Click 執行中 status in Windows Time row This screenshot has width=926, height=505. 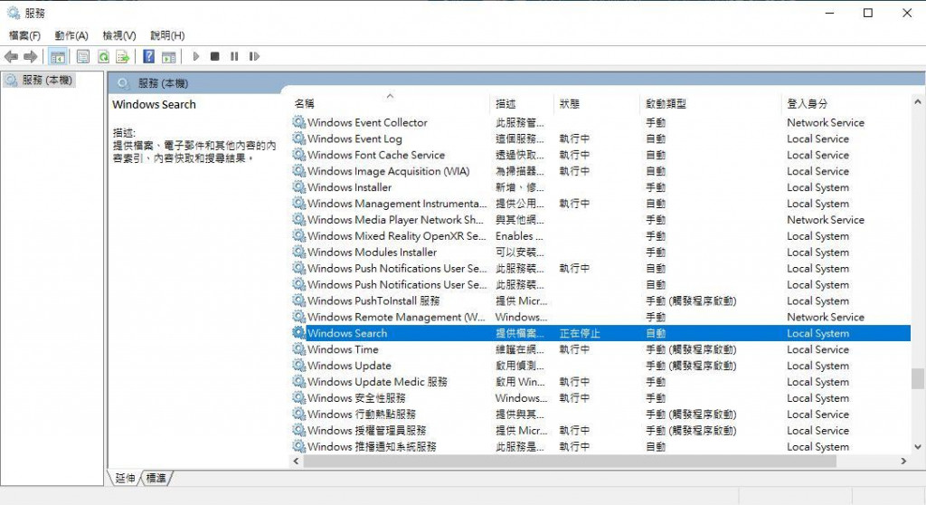point(574,349)
